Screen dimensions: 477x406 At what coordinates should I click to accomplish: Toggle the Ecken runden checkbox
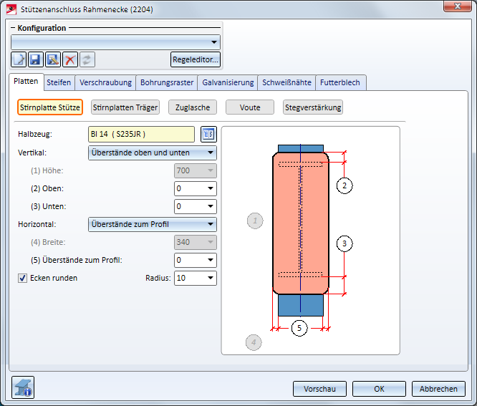22,278
